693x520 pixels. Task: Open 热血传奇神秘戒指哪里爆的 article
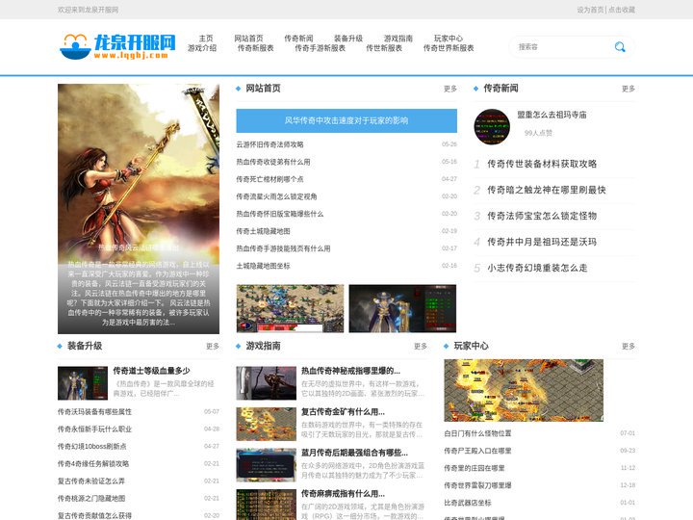350,371
